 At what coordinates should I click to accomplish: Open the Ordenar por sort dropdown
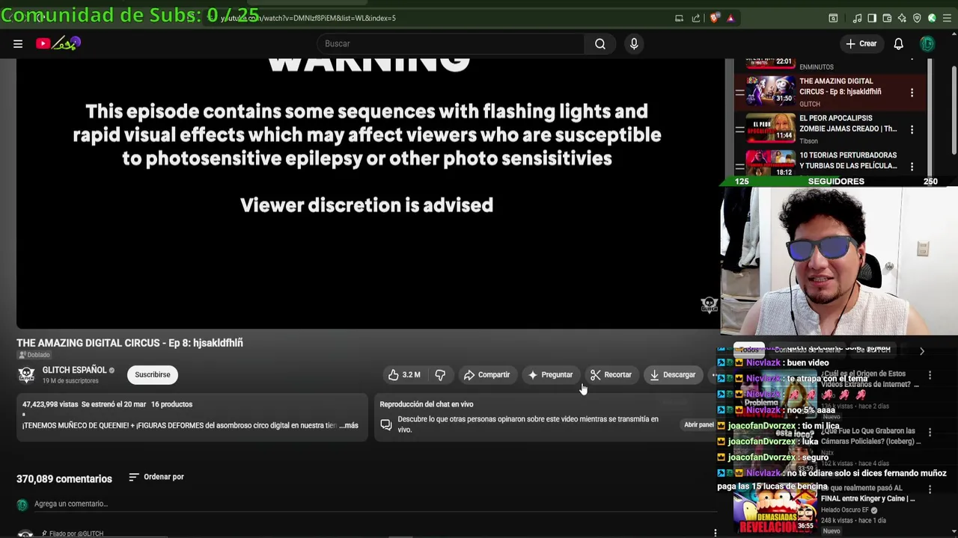point(156,477)
